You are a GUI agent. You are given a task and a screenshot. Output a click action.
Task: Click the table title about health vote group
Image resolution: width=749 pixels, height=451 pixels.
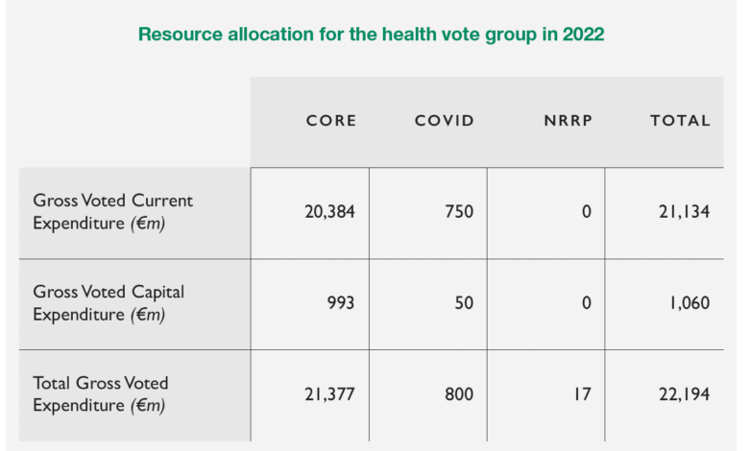(x=371, y=35)
